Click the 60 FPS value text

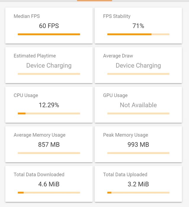[49, 26]
